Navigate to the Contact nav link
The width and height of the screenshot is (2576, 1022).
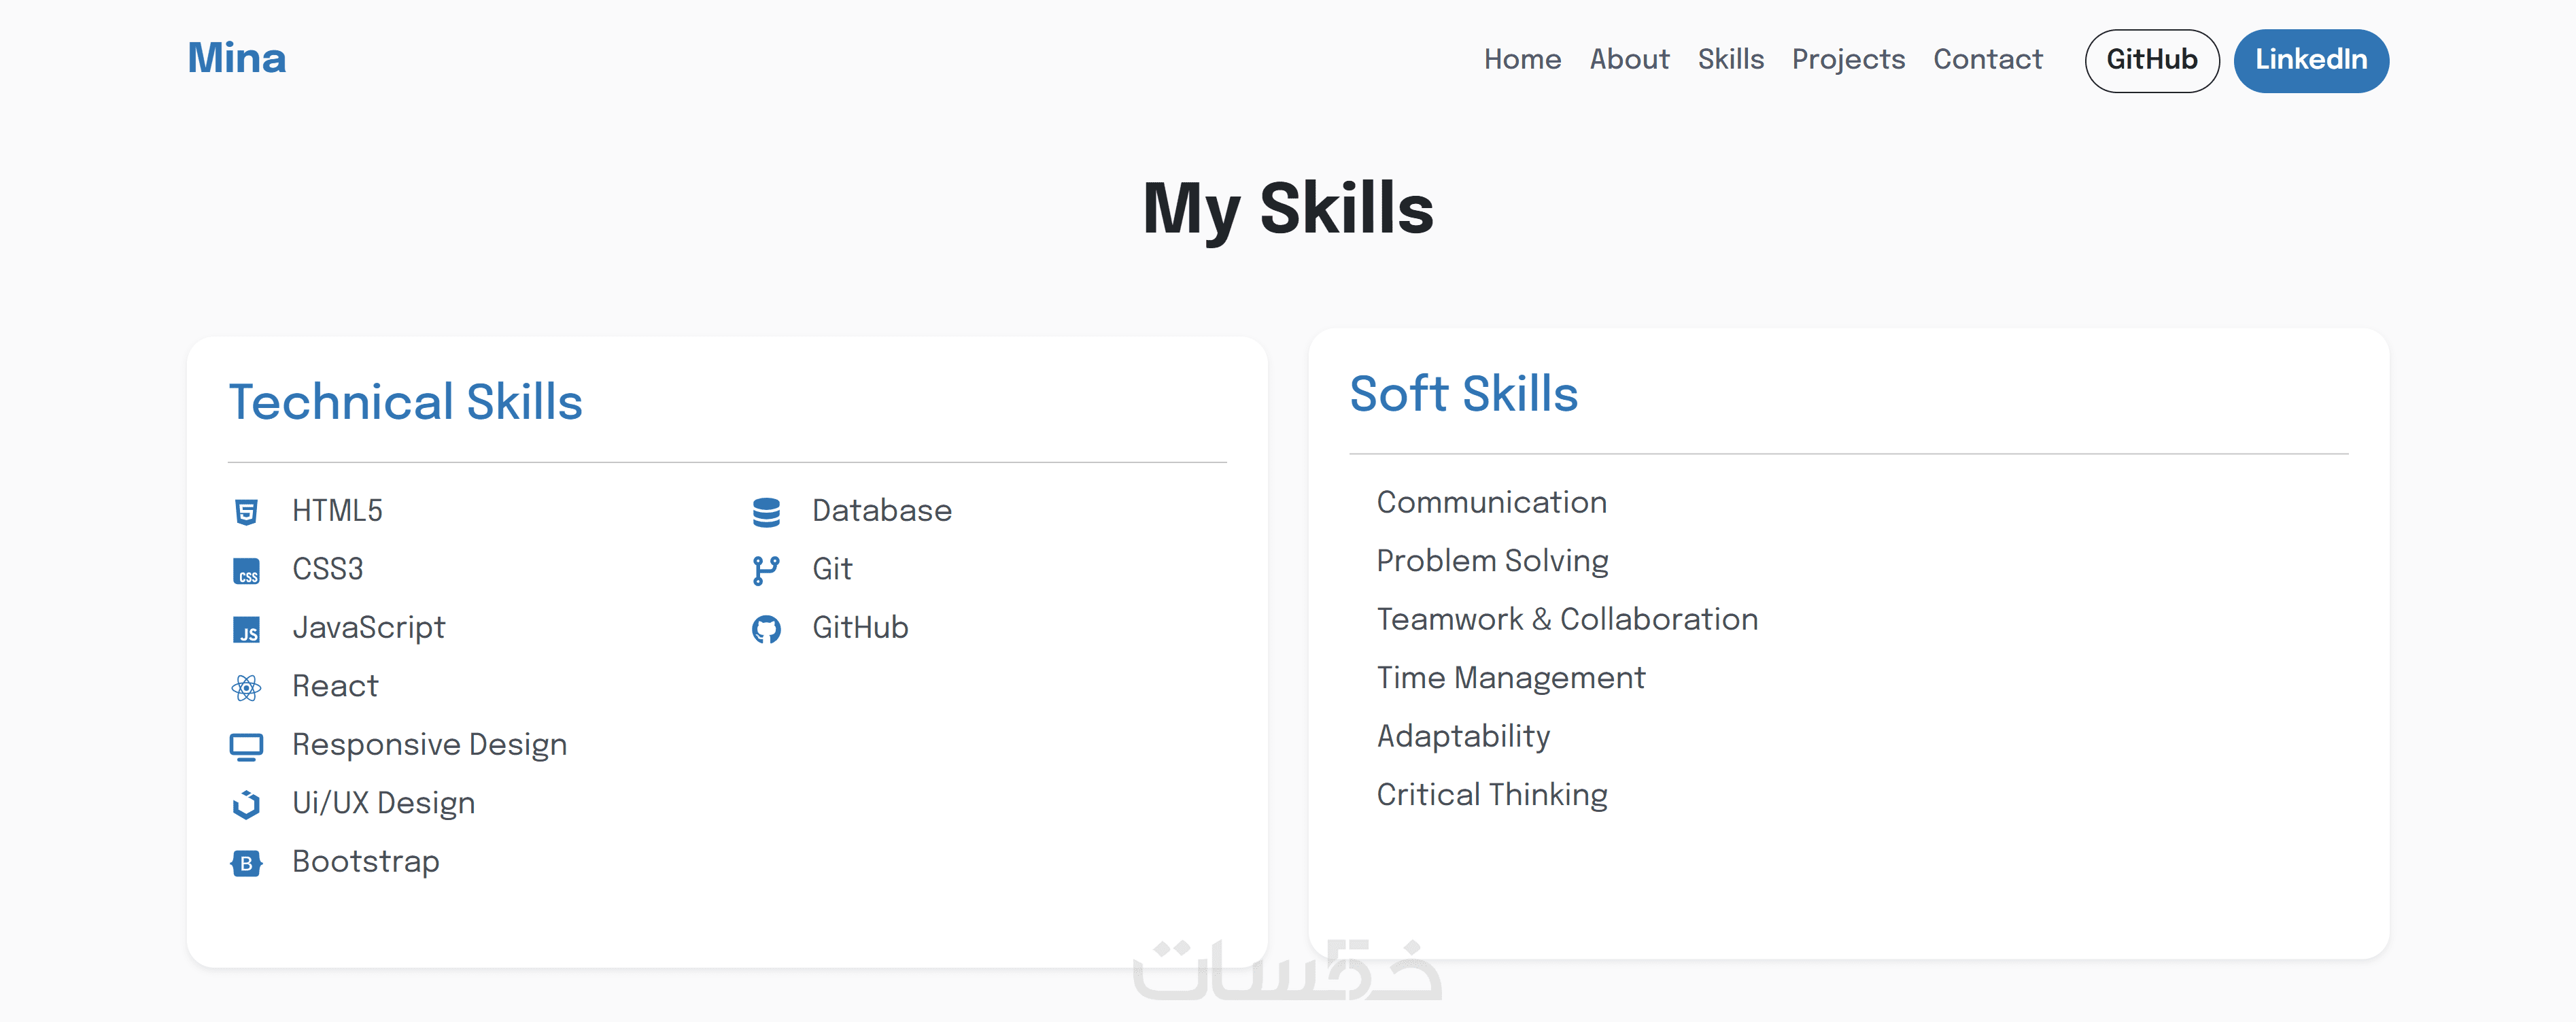pyautogui.click(x=1987, y=60)
